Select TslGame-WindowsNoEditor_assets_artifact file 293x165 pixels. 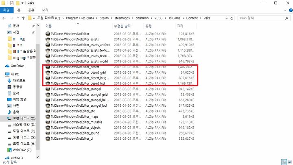click(80, 45)
